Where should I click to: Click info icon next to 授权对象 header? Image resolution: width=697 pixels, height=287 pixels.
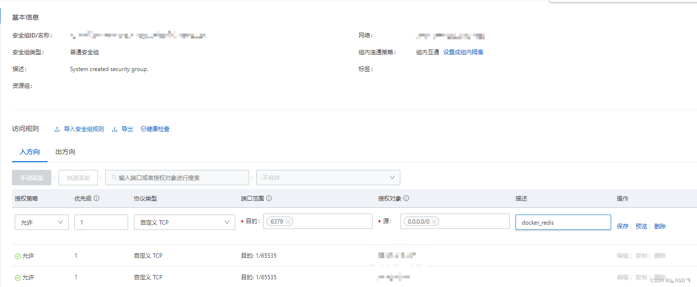tap(406, 199)
